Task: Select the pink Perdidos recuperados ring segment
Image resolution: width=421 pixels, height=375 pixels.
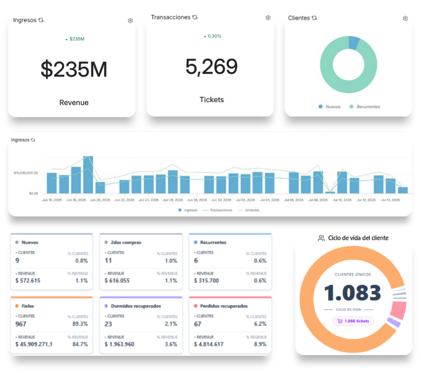Action: [398, 310]
